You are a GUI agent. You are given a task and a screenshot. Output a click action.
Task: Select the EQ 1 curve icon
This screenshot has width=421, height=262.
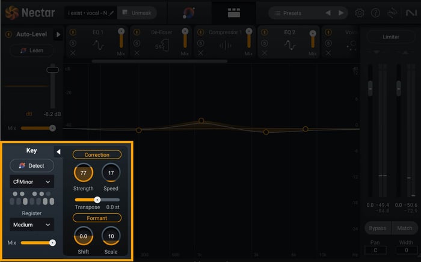point(98,45)
